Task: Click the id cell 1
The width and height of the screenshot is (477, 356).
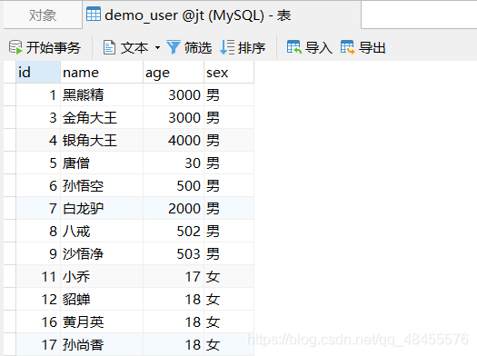Action: (38, 94)
